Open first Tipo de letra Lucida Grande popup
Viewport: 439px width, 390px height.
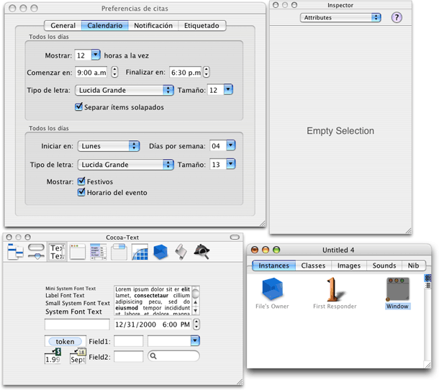tap(125, 90)
